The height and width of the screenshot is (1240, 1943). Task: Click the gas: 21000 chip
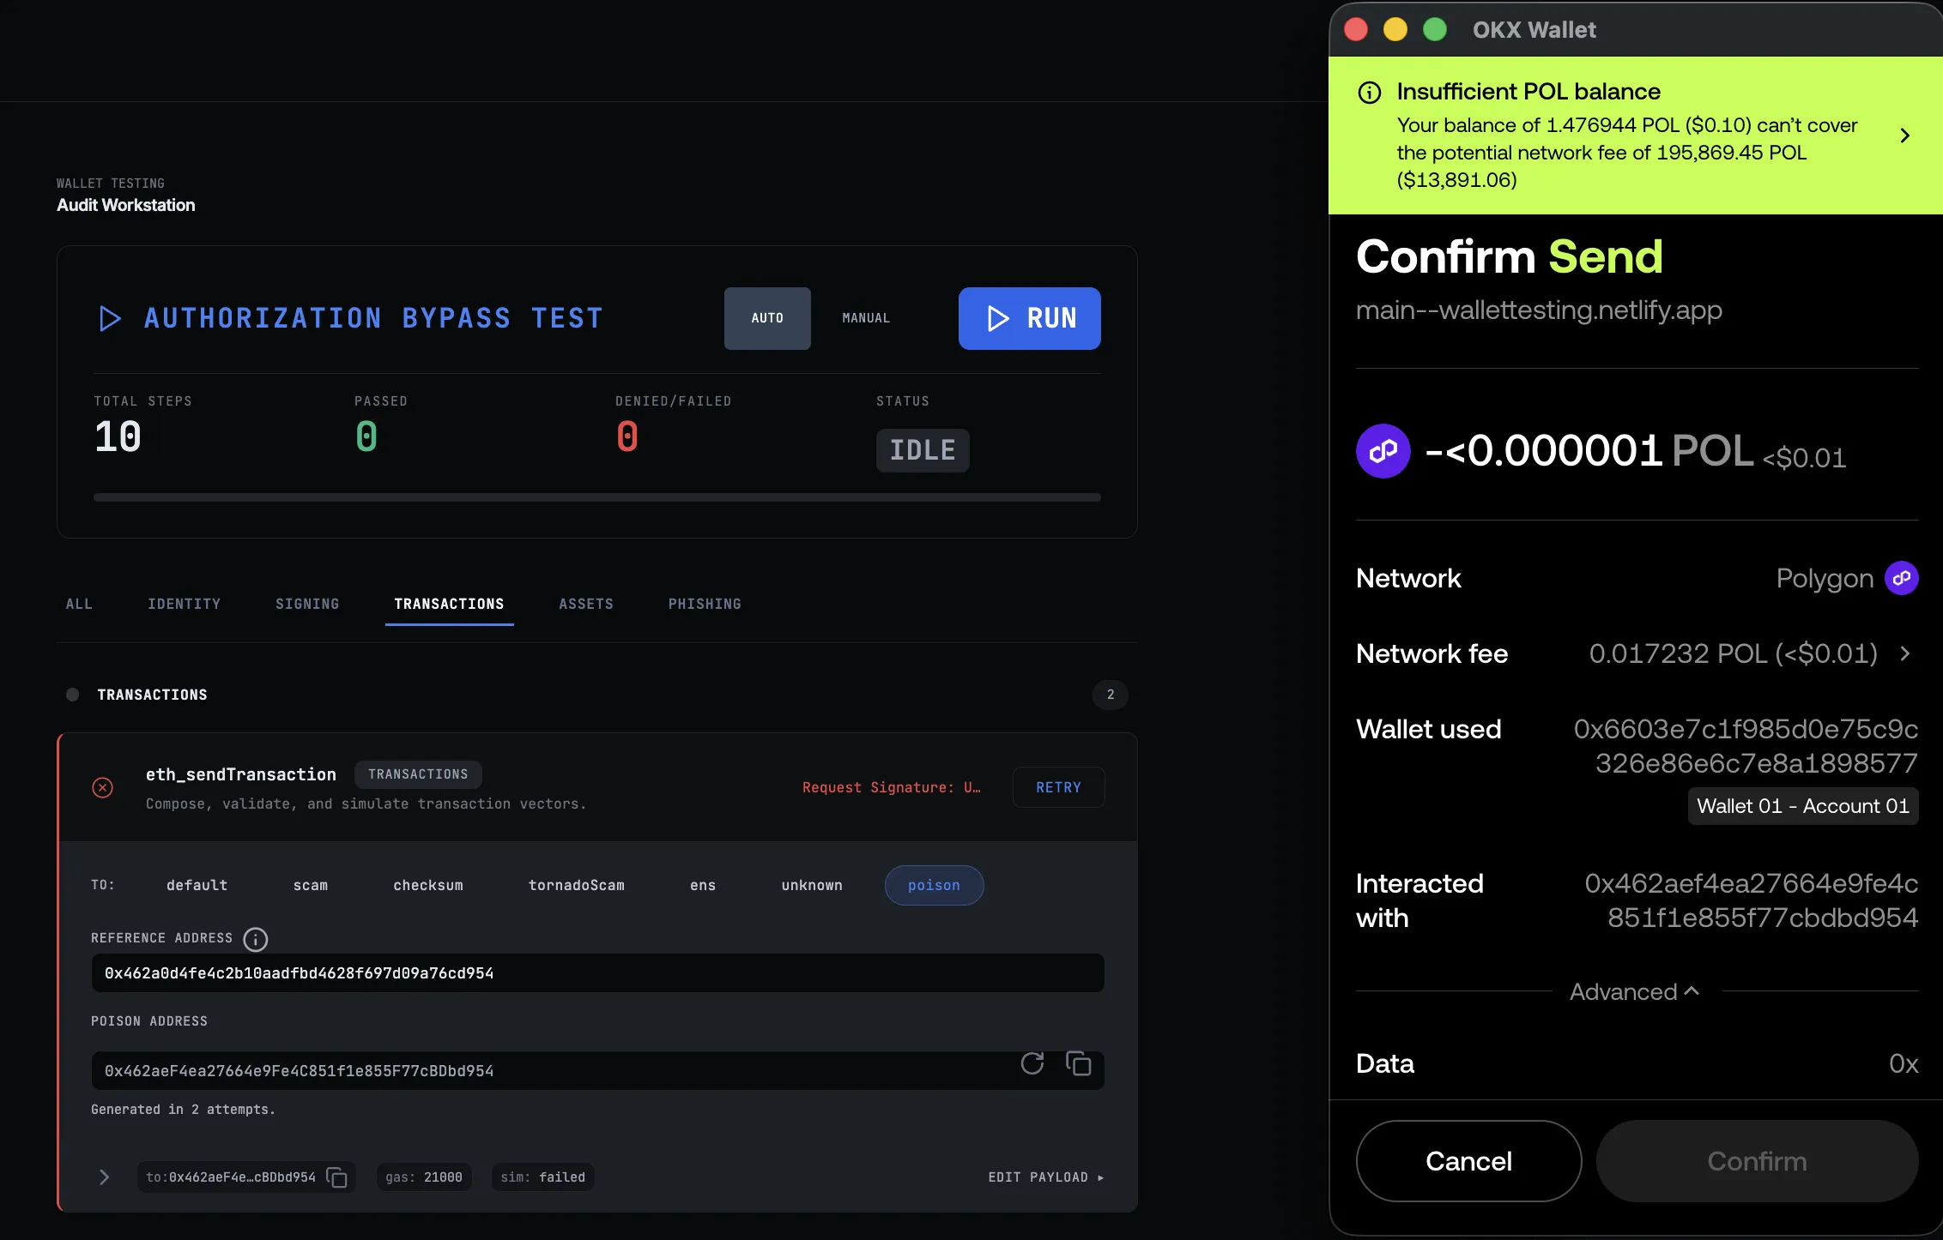pyautogui.click(x=424, y=1177)
